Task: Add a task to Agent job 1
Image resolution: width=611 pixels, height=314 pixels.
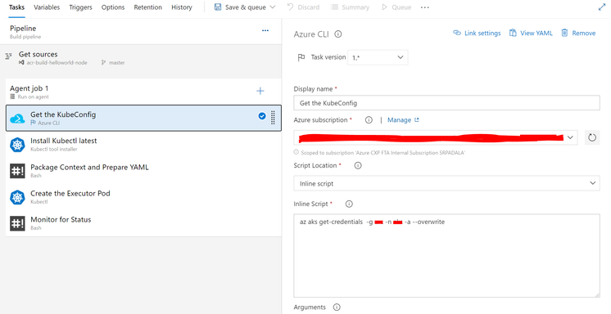Action: [260, 91]
